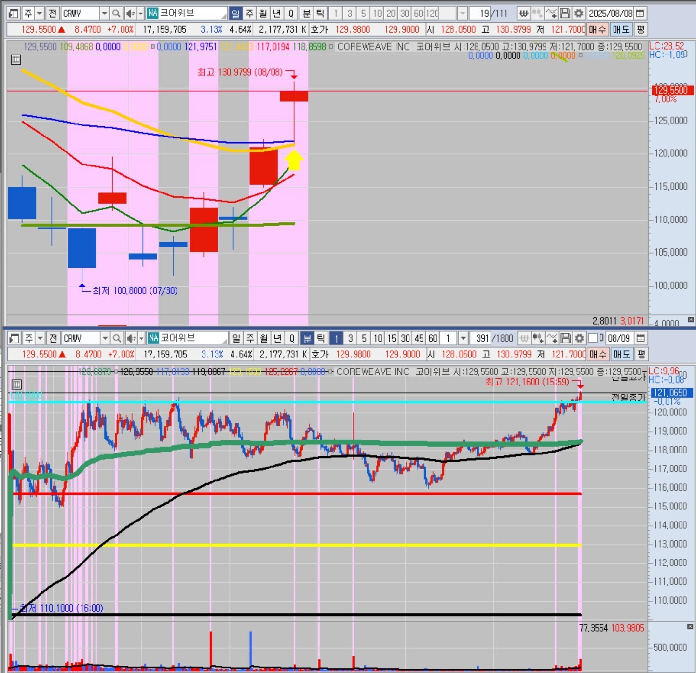This screenshot has width=696, height=673.
Task: Expand the interval dropdown arrow in lower chart toolbar
Action: pyautogui.click(x=463, y=338)
